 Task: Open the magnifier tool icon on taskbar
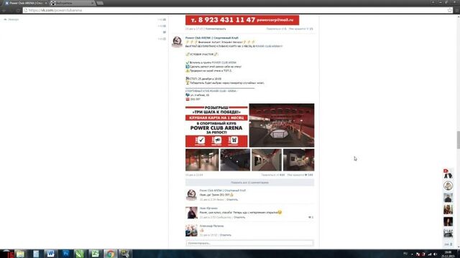tap(125, 254)
